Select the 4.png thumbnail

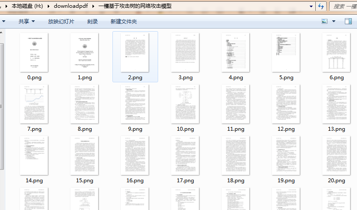(x=235, y=52)
